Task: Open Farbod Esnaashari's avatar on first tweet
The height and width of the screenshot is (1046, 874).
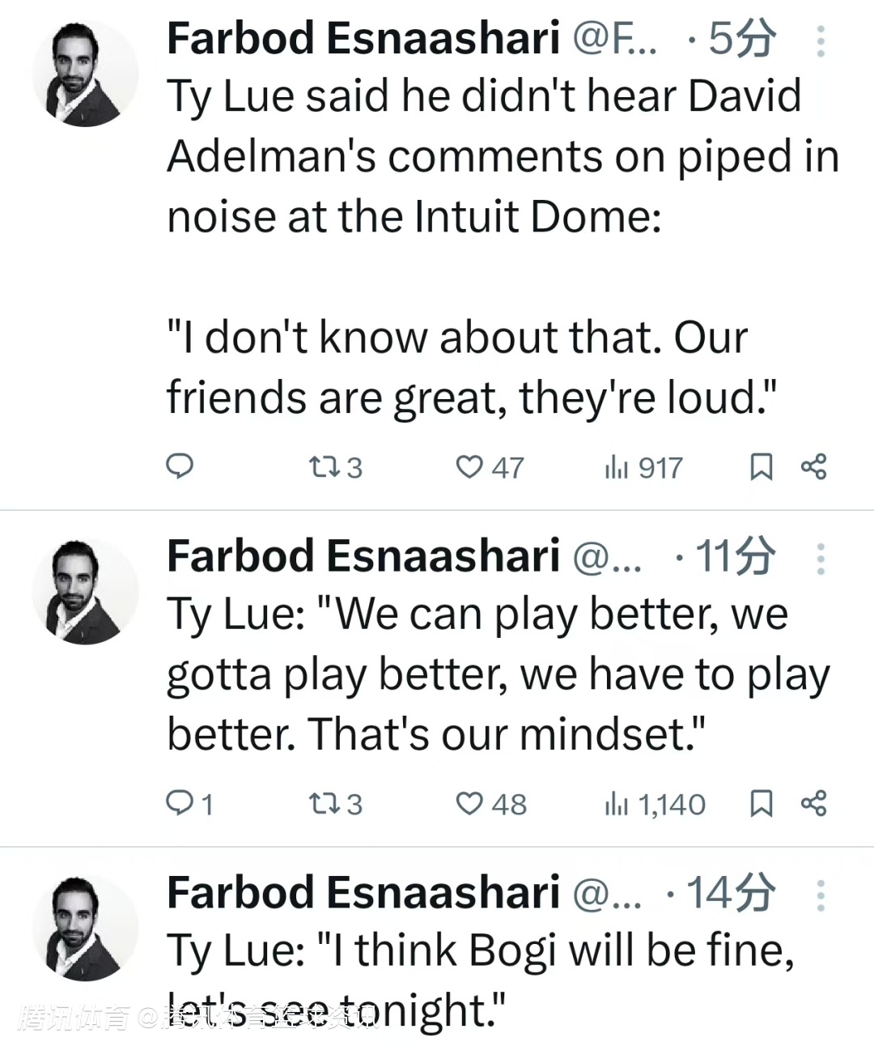Action: click(85, 74)
